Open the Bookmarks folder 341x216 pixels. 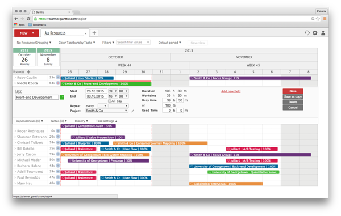pyautogui.click(x=37, y=25)
